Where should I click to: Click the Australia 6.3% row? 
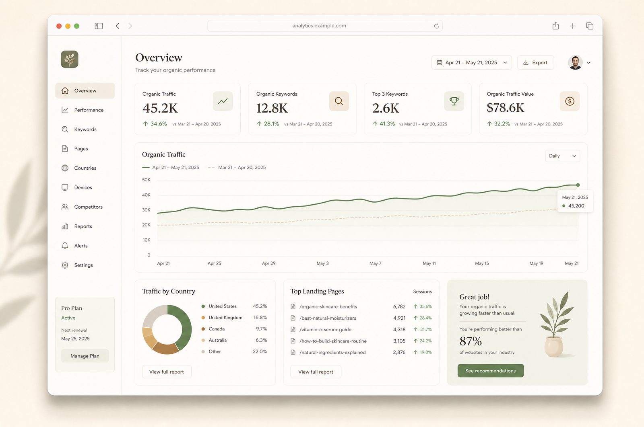(x=234, y=340)
